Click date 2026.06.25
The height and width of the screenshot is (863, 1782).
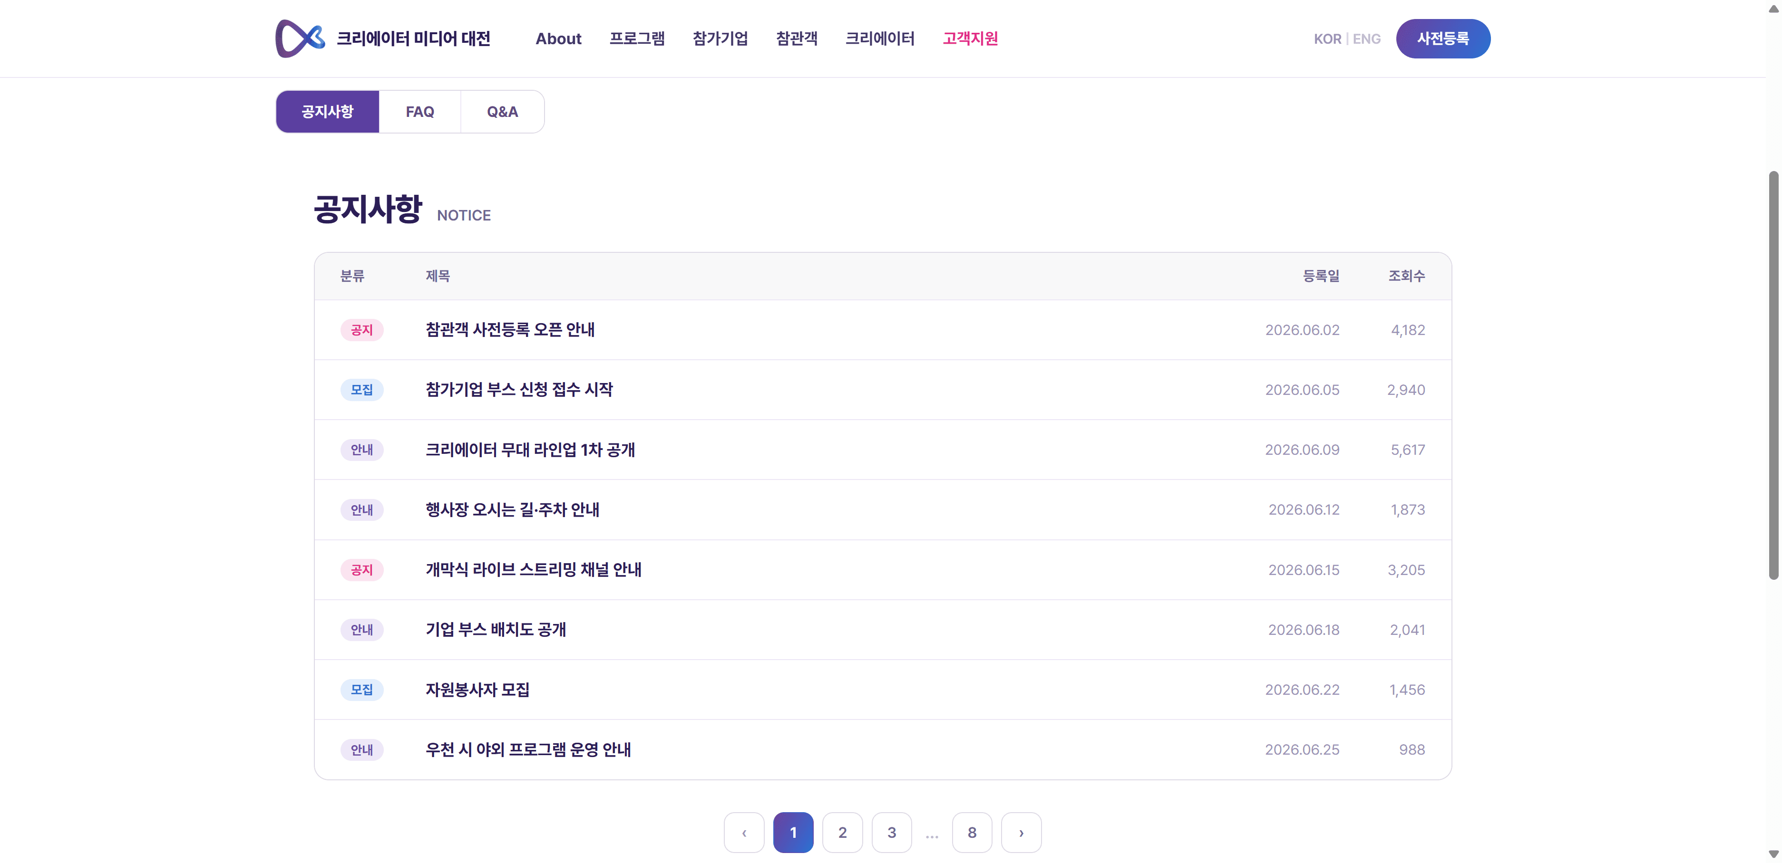pos(1302,749)
